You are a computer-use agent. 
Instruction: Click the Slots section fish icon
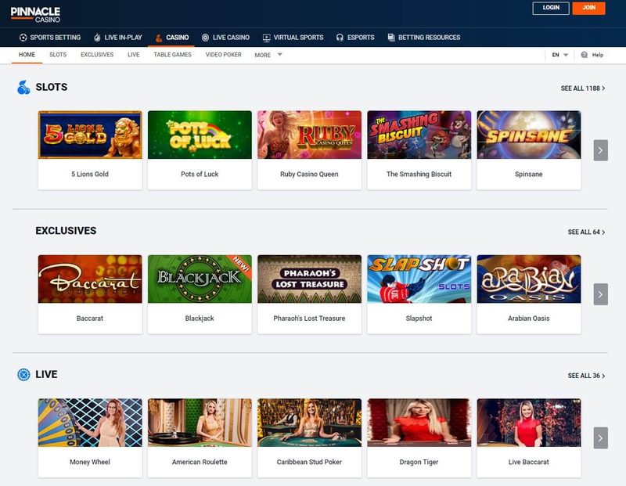(x=21, y=86)
